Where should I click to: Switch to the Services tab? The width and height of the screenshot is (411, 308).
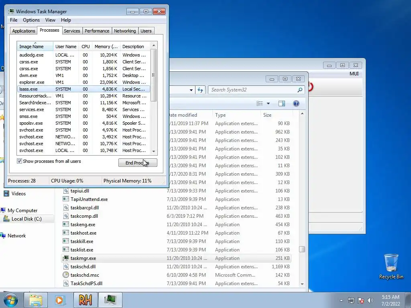(72, 31)
